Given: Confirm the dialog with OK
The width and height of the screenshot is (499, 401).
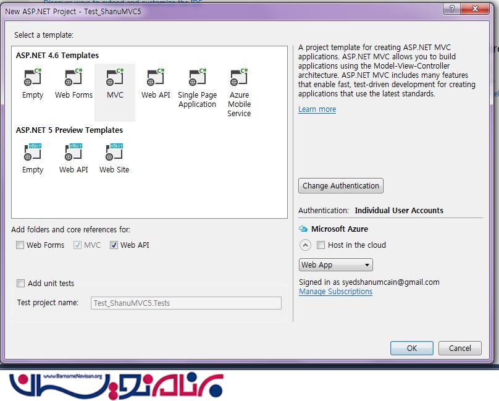Looking at the screenshot, I should click(412, 348).
